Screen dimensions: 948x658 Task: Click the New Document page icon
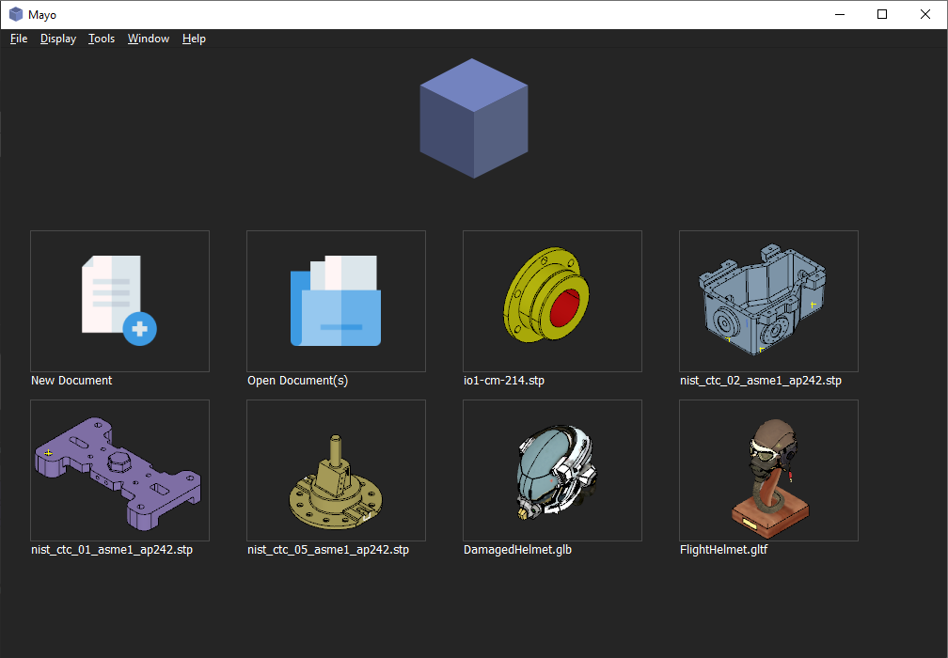pyautogui.click(x=119, y=301)
